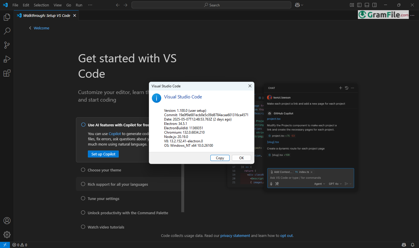Open the Manage gear icon

pos(7,235)
